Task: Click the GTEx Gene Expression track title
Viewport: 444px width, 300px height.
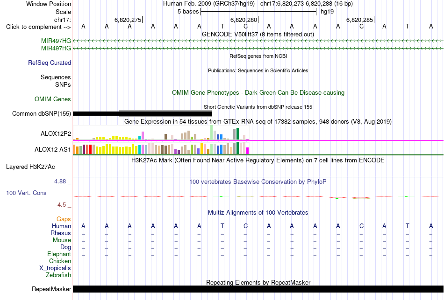Action: click(258, 122)
